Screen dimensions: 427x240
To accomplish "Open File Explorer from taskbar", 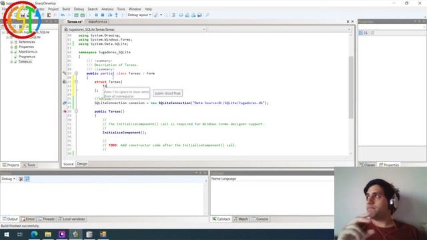I will [48, 234].
